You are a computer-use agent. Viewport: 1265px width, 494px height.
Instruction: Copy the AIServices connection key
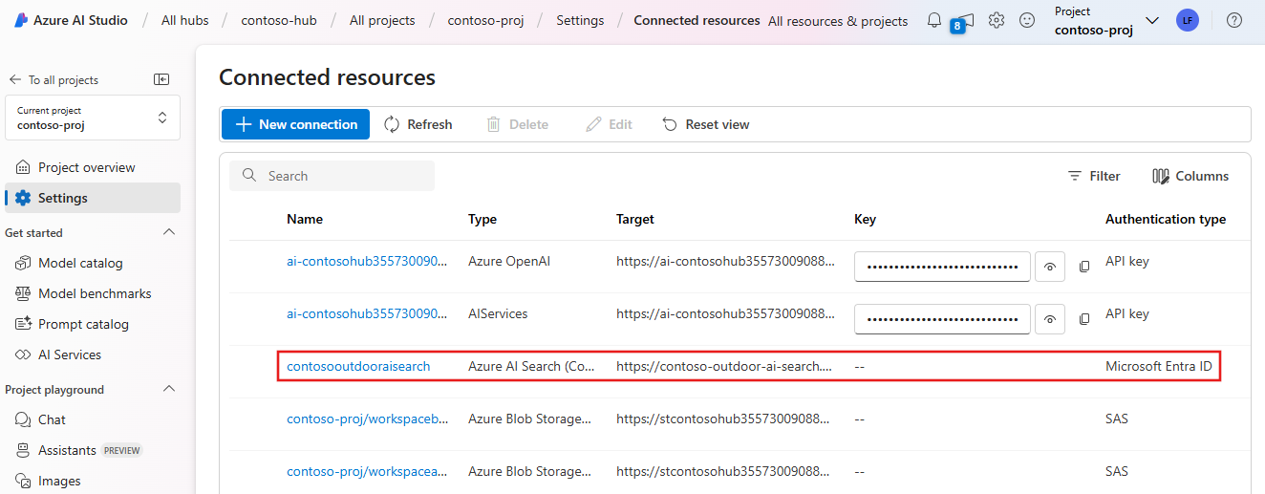tap(1084, 319)
